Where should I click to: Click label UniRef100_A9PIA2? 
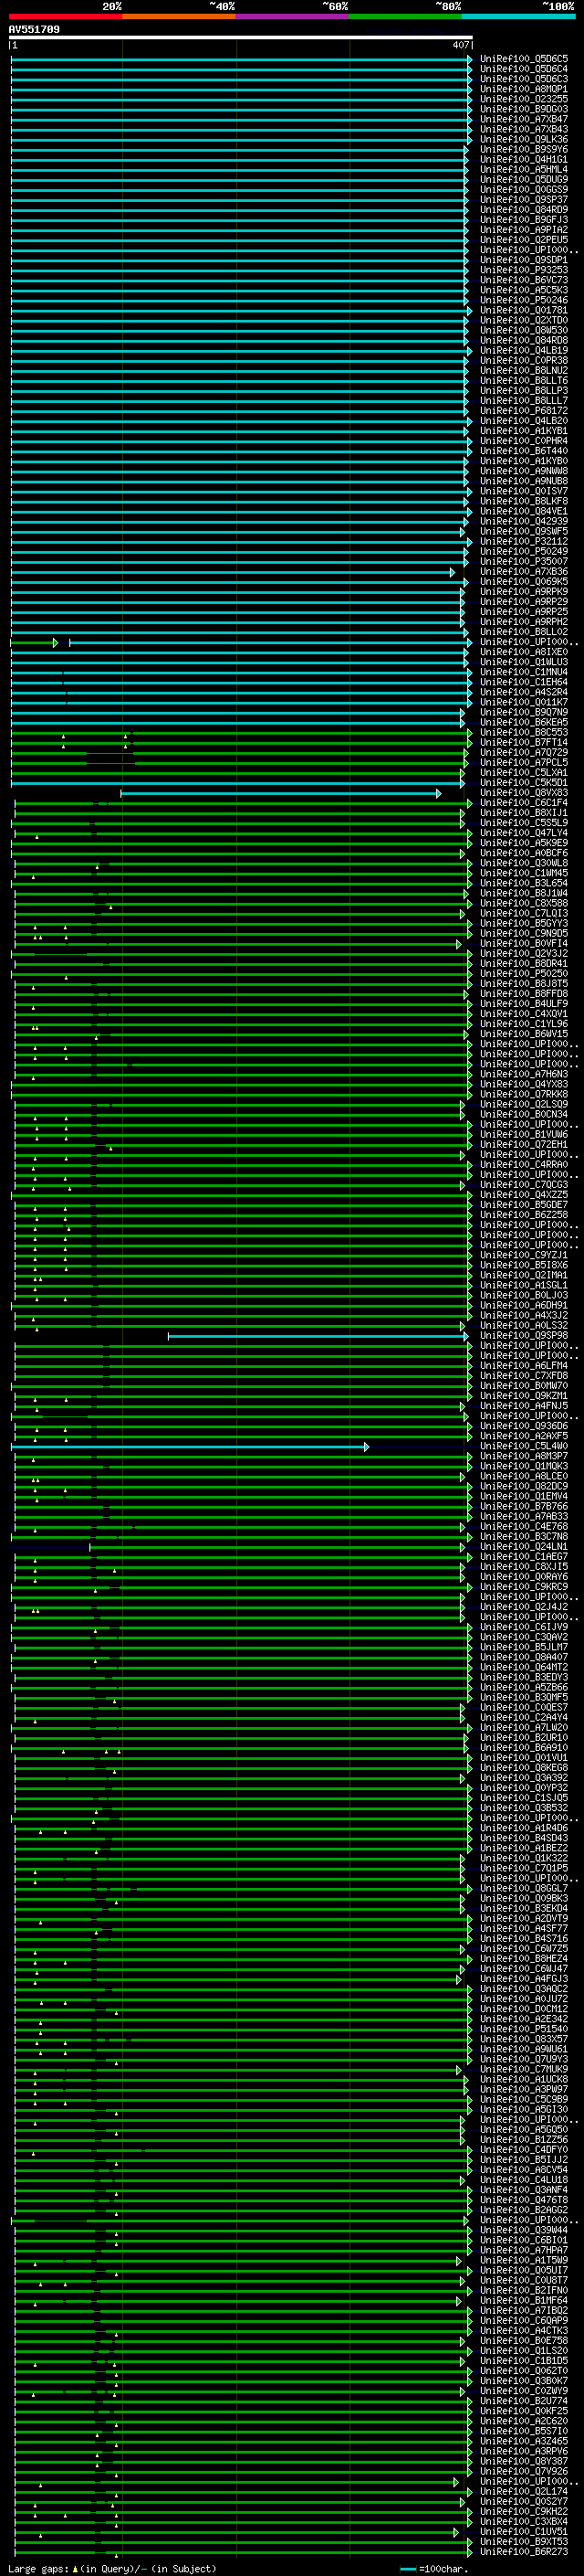click(x=524, y=229)
